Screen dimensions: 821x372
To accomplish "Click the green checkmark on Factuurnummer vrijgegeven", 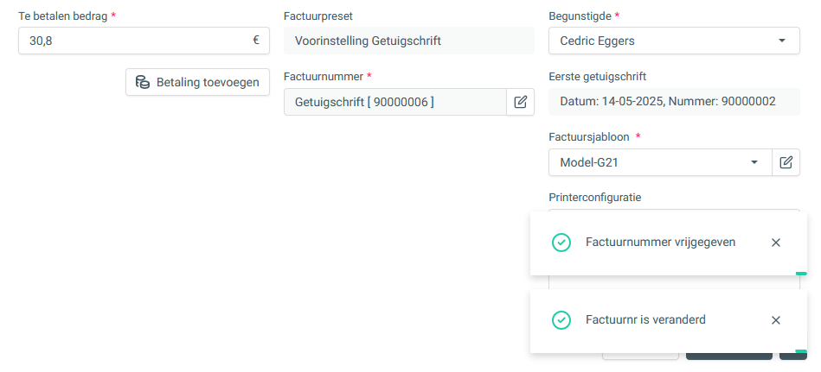I will (561, 243).
